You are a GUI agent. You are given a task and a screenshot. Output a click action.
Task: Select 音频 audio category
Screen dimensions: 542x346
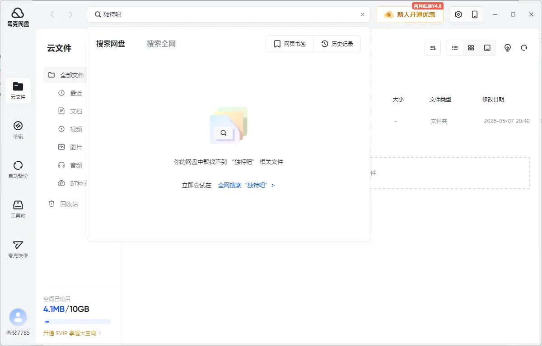pos(70,165)
